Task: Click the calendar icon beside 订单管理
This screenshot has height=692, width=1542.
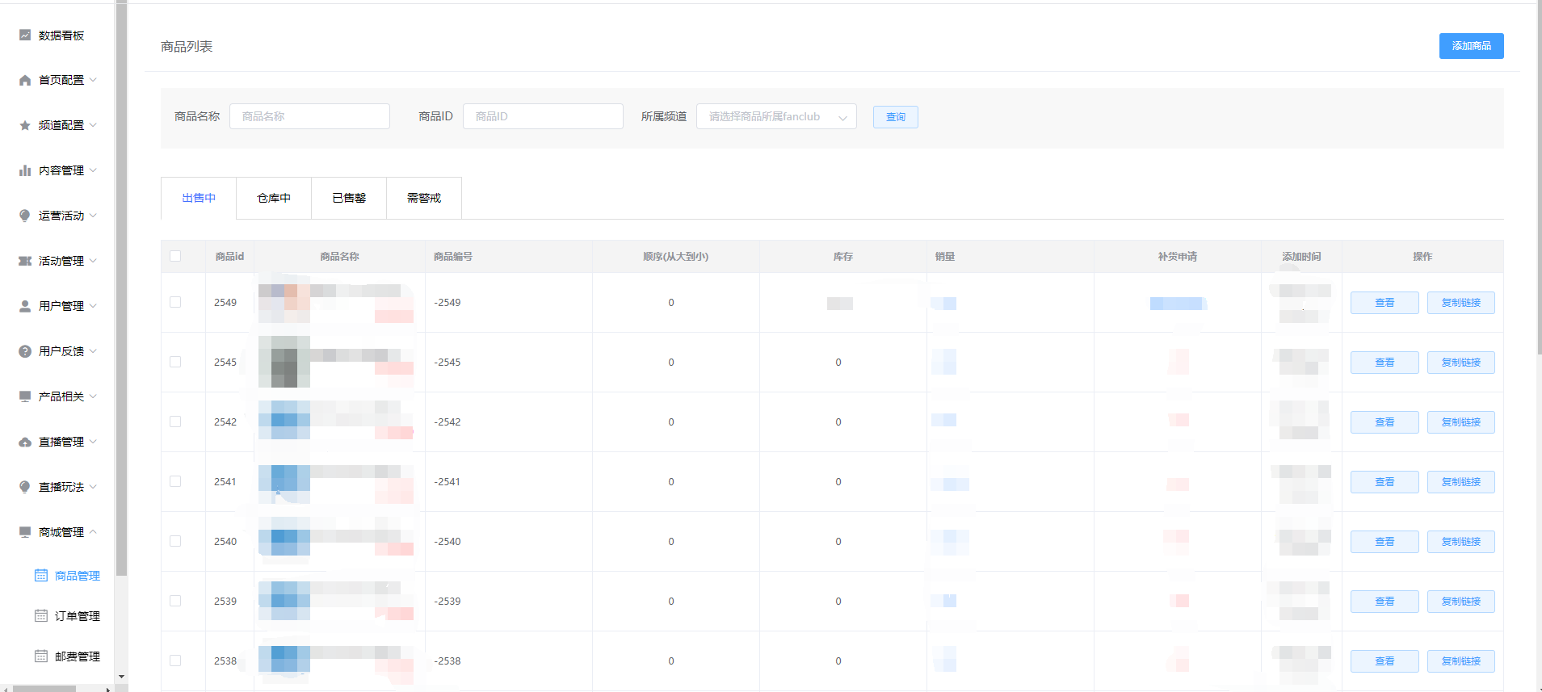Action: [x=41, y=616]
